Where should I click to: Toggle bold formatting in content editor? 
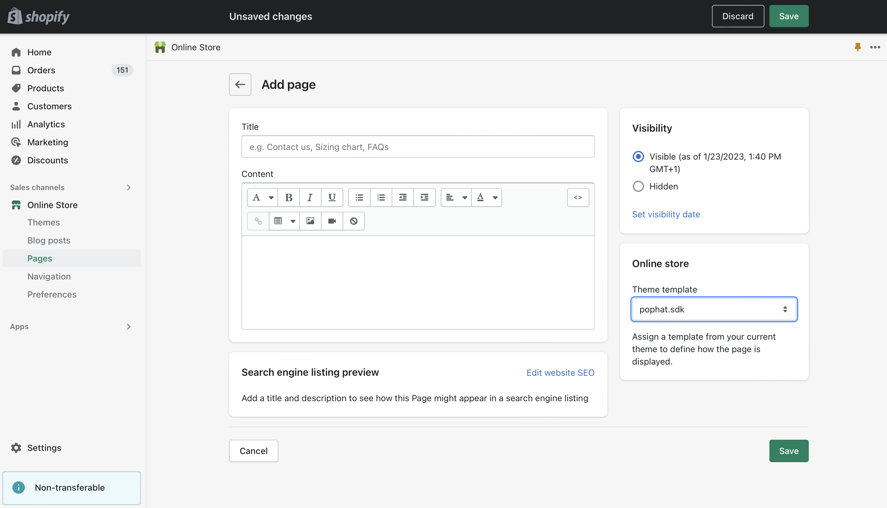coord(289,197)
